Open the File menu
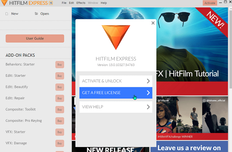232x152 pixels. [64, 3]
